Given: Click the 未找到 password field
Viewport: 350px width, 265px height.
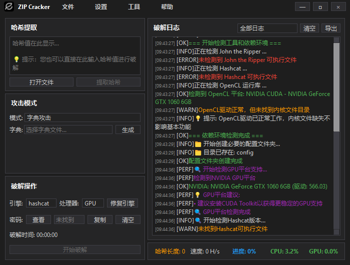Looking at the screenshot, I should [x=69, y=219].
